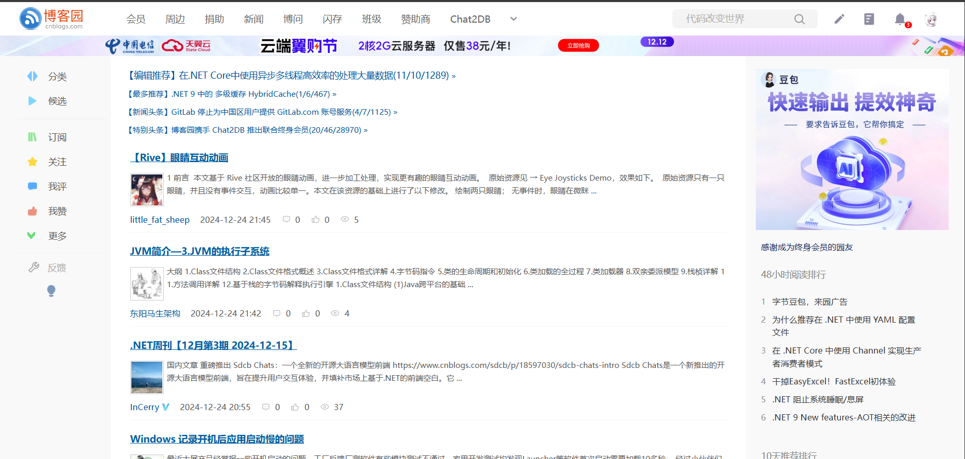This screenshot has height=459, width=965.
Task: Open ranking item .NET 阻止系统睡眠/息屏
Action: (818, 399)
